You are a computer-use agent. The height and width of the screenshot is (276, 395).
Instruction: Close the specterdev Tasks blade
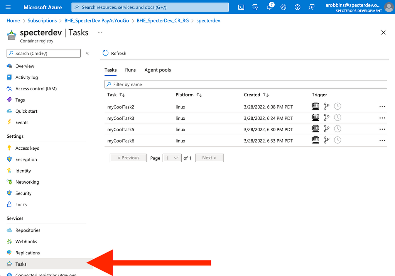(383, 32)
